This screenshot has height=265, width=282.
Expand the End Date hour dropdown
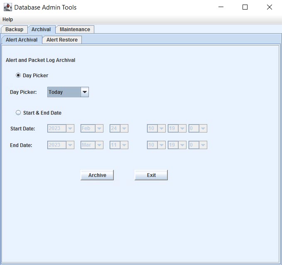[x=156, y=145]
